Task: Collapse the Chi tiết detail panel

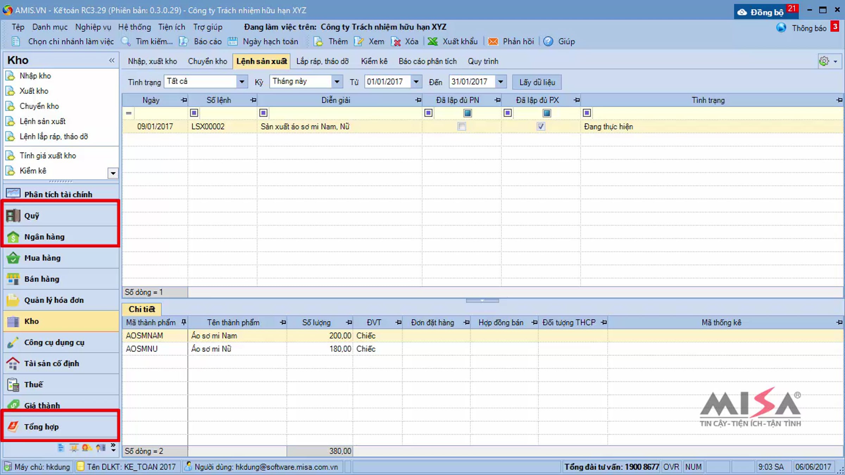Action: click(482, 301)
